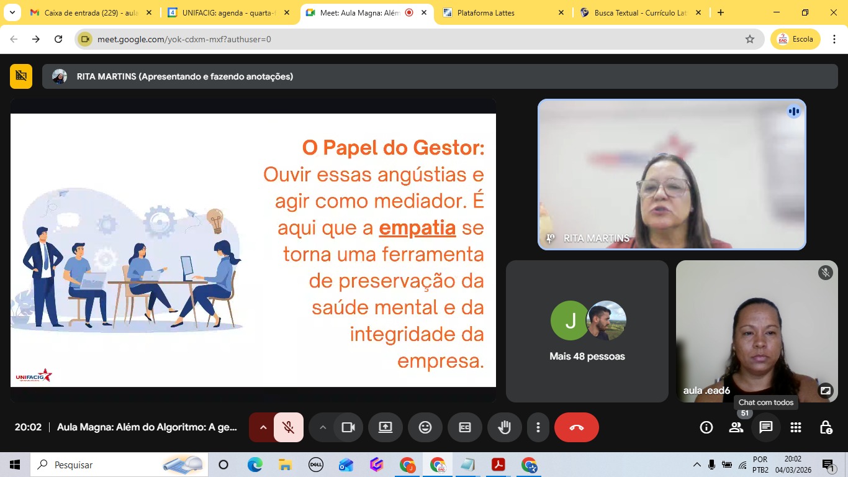Leave the call with red button
Viewport: 848px width, 477px height.
576,427
